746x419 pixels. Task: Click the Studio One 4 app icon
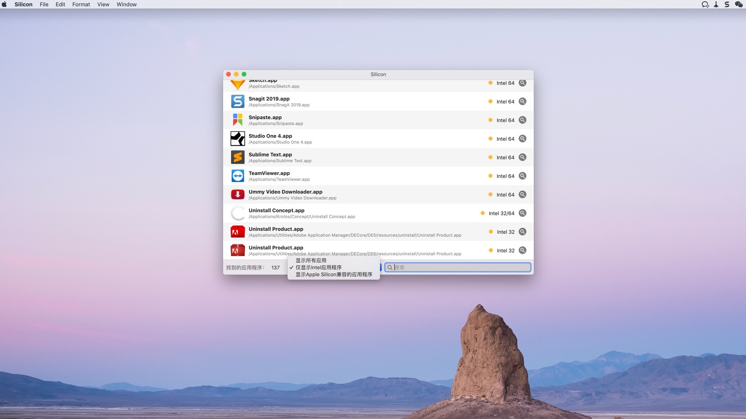tap(237, 139)
